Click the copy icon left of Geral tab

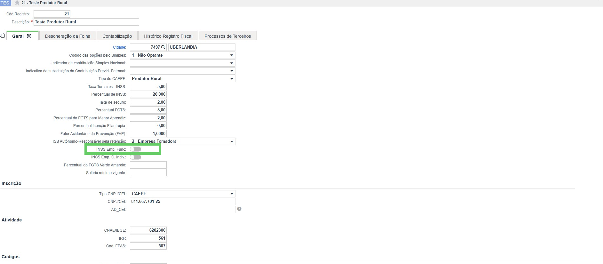3,36
